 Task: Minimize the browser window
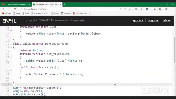pyautogui.click(x=161, y=4)
